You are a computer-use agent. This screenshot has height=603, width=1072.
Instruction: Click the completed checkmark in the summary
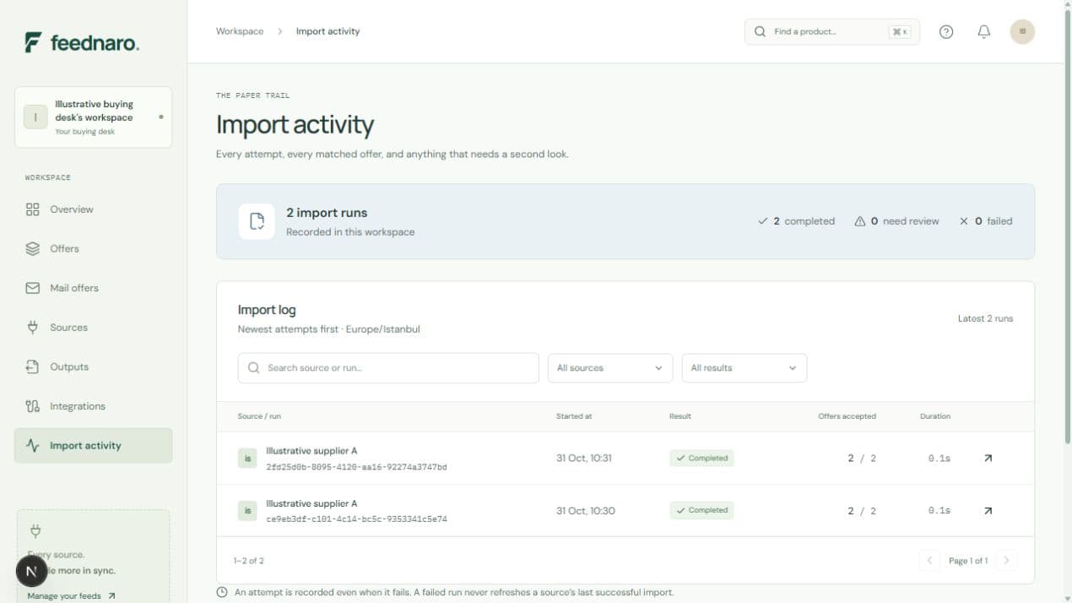pos(763,221)
